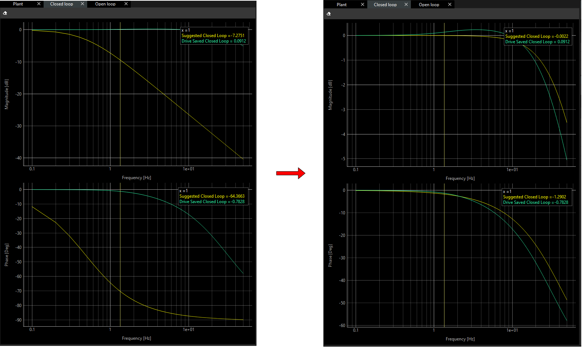Click the yellow cursor line in left magnitude plot
The height and width of the screenshot is (347, 582).
120,109
